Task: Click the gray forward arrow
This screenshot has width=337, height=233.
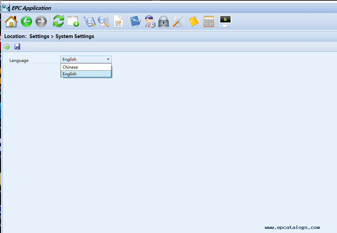Action: click(x=41, y=22)
